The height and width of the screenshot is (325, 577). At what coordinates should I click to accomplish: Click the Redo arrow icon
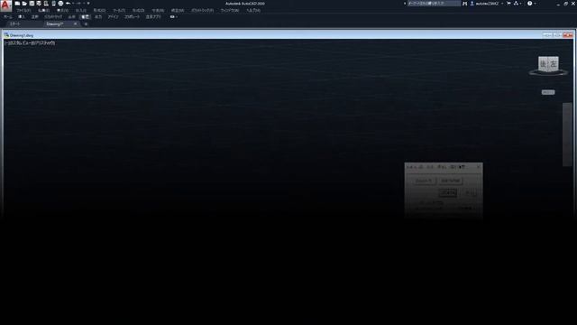pos(78,4)
